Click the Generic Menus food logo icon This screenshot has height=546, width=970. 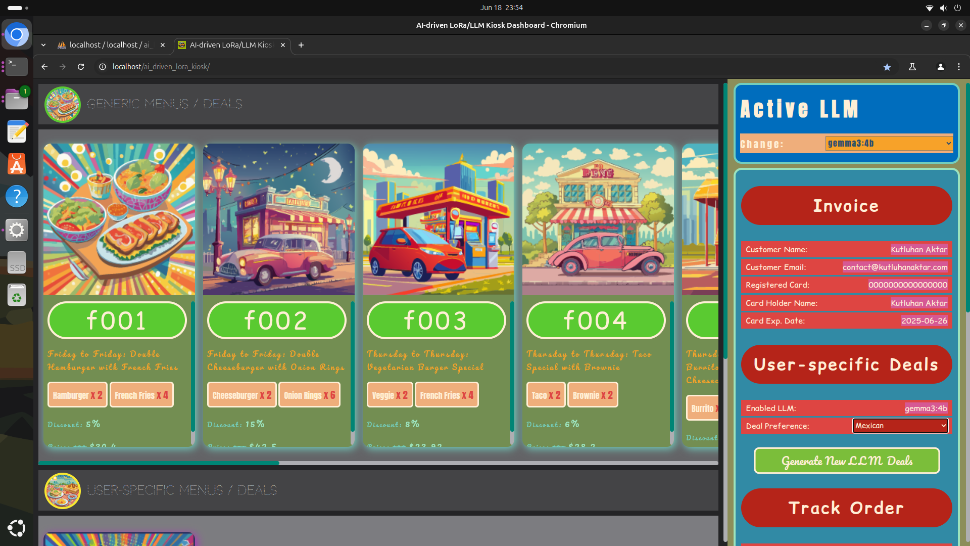tap(63, 104)
